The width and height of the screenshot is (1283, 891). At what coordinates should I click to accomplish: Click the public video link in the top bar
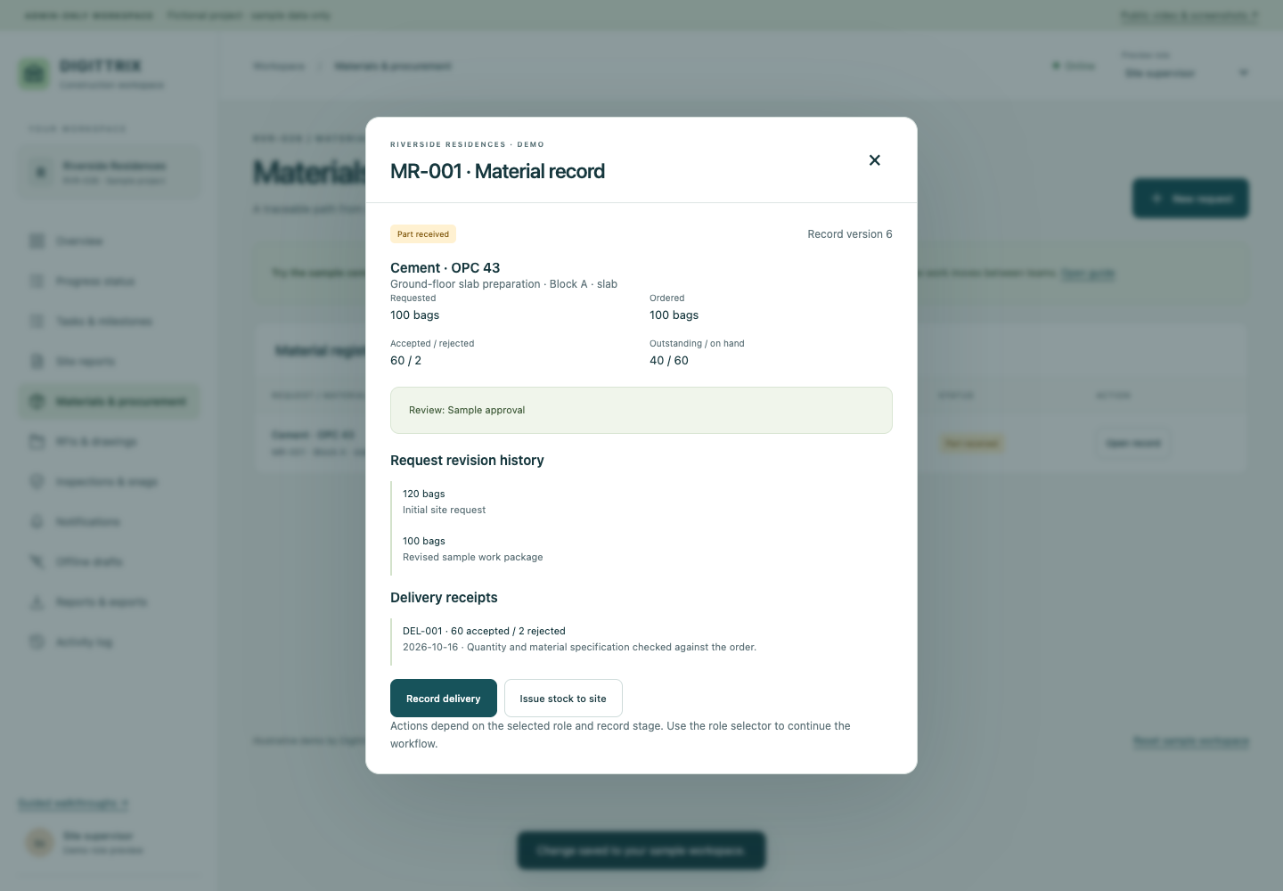point(1189,16)
